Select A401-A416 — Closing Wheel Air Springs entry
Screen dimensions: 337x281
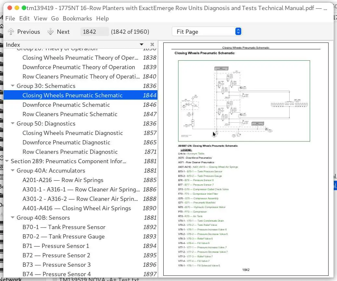(81, 208)
